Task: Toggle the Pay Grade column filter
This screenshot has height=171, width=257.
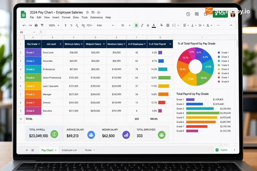Action: [x=39, y=44]
